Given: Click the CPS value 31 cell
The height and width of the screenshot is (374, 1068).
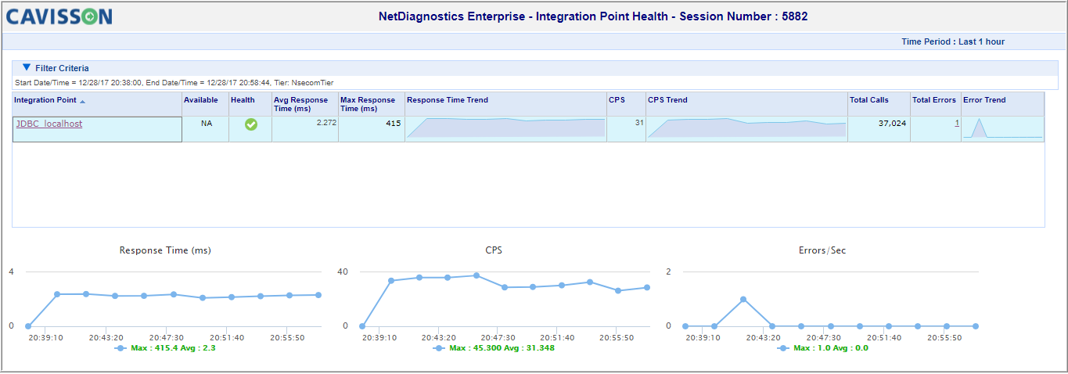Looking at the screenshot, I should (x=639, y=122).
